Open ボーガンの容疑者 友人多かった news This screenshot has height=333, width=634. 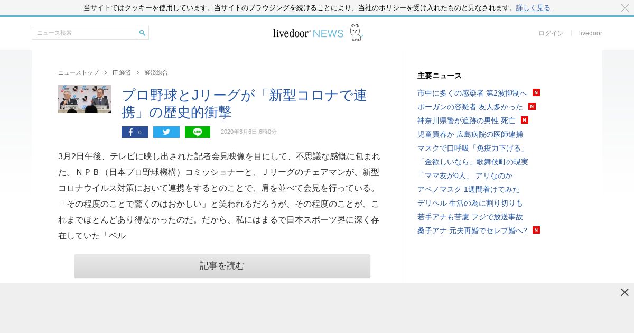click(470, 107)
